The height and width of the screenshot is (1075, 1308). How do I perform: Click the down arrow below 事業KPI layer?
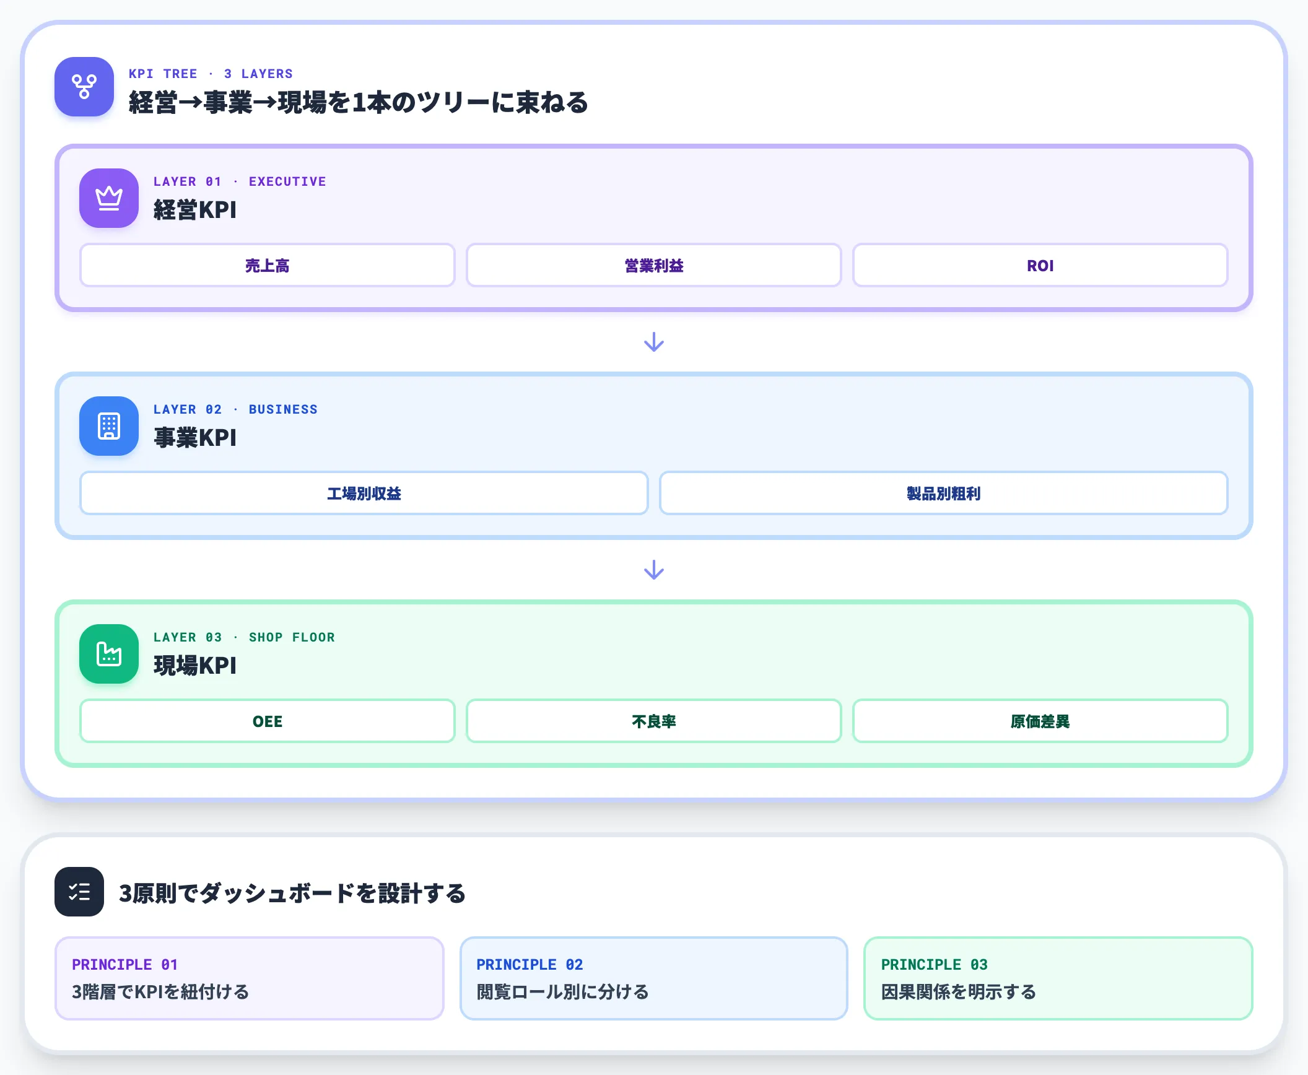tap(654, 570)
